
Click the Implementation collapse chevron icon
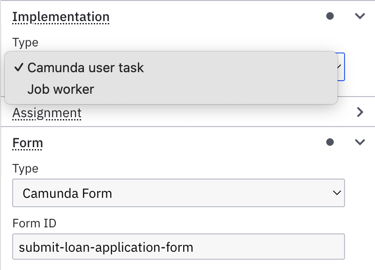point(360,15)
